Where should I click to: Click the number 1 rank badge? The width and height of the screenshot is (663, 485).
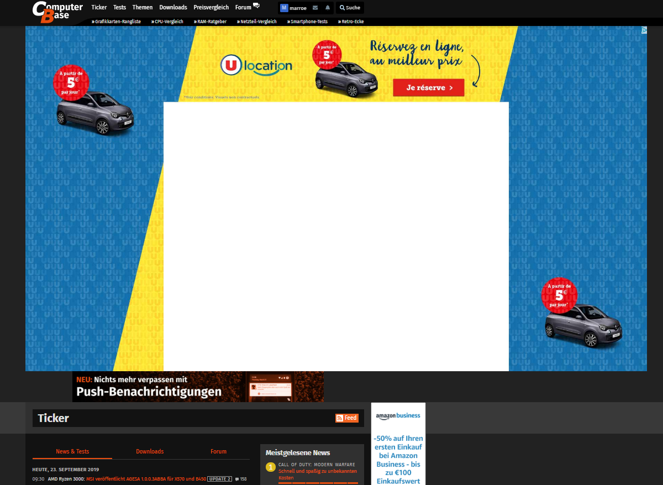[x=270, y=467]
